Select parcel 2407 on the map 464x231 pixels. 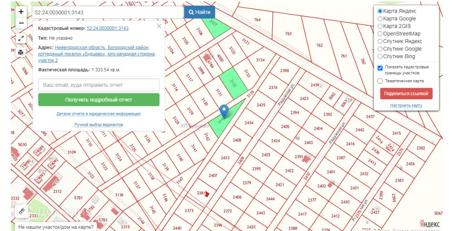coord(213,175)
